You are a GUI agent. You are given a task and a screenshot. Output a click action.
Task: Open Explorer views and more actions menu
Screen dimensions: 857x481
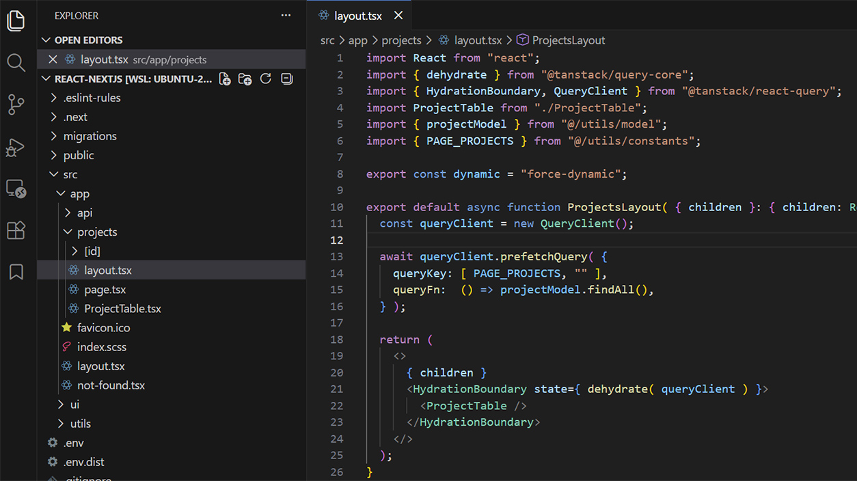pos(286,15)
